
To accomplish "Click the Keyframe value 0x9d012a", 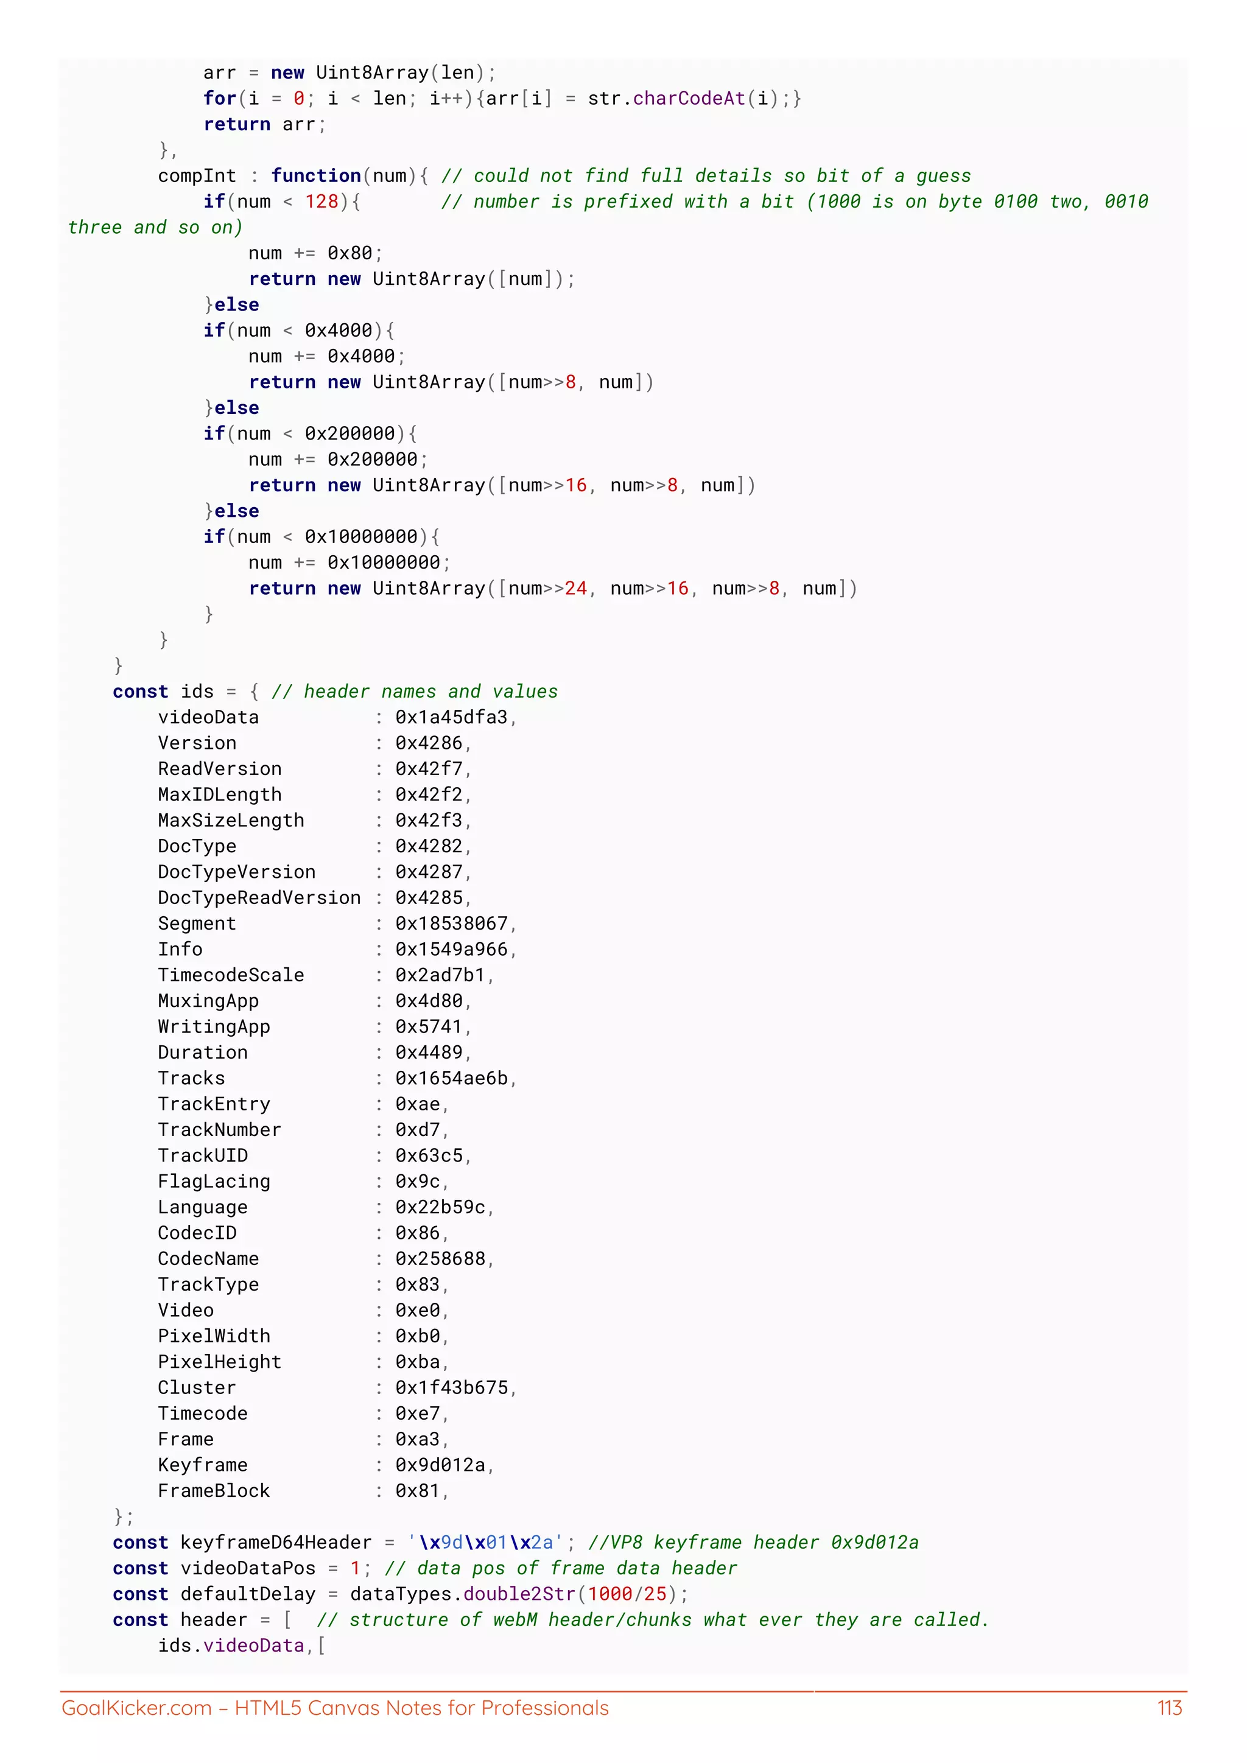I will click(440, 1465).
